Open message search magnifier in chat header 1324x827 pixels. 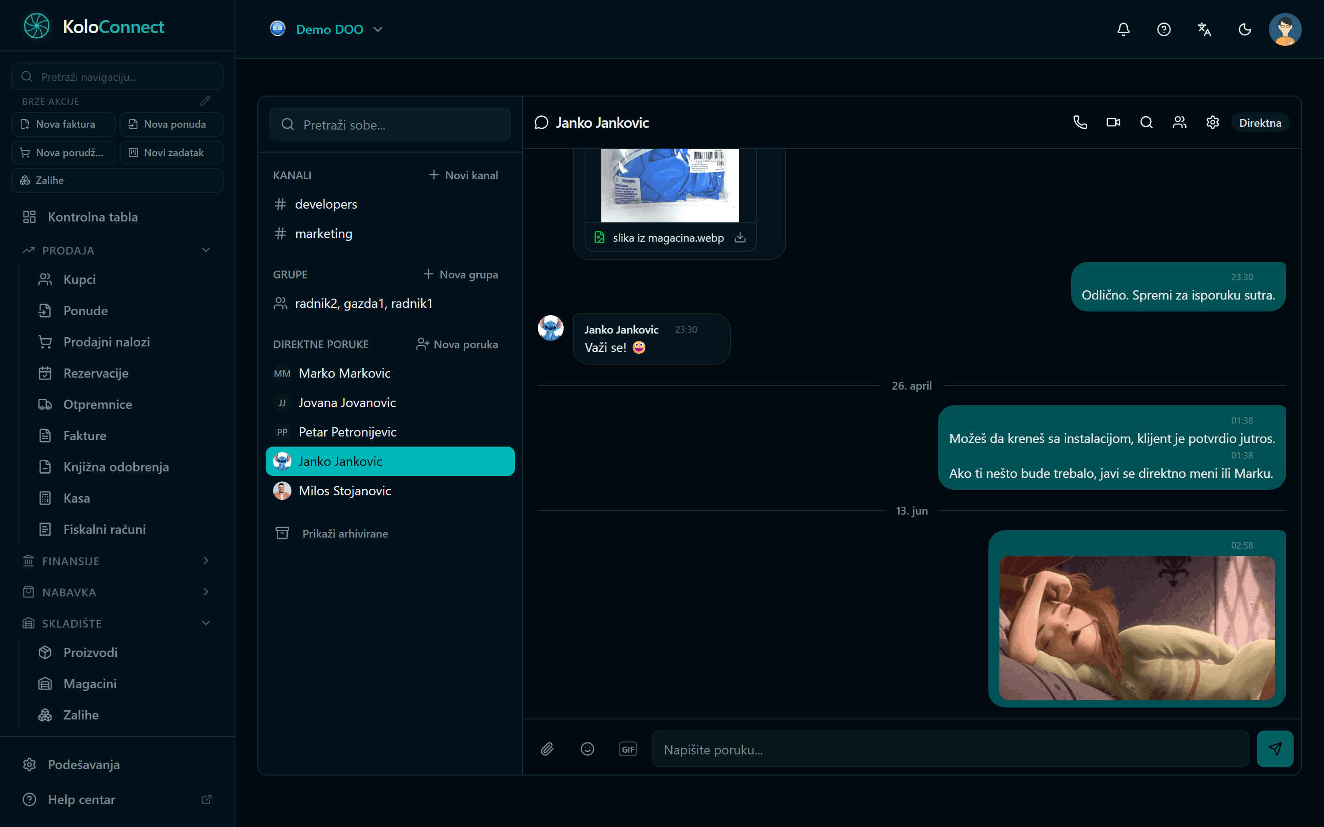pyautogui.click(x=1146, y=123)
